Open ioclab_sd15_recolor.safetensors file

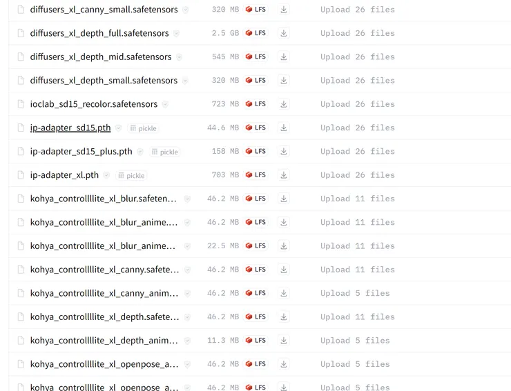[94, 104]
